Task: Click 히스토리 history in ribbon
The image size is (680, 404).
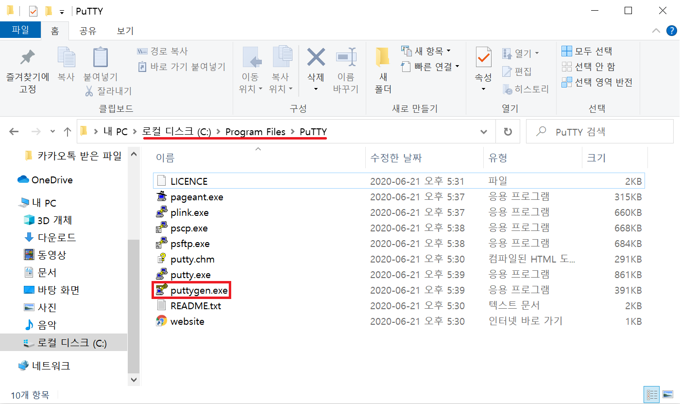Action: (x=525, y=89)
